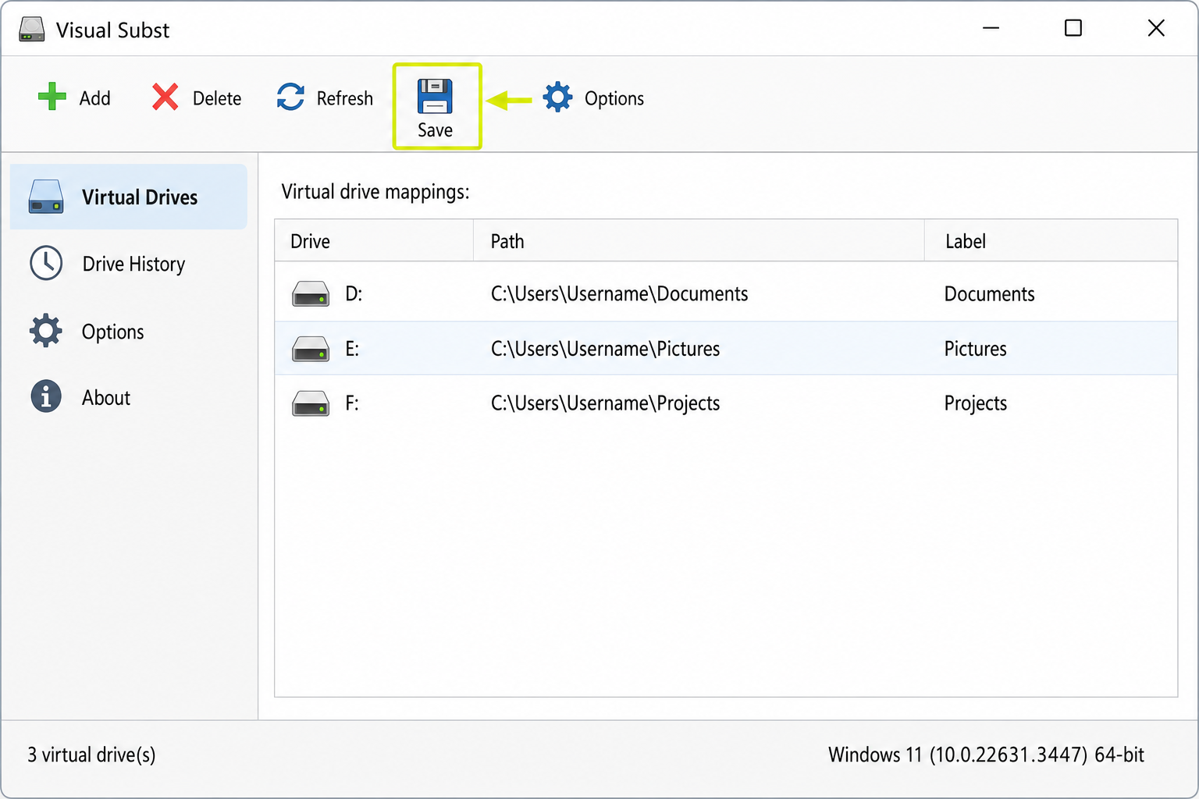Maximize the Visual Subst window

click(x=1073, y=28)
